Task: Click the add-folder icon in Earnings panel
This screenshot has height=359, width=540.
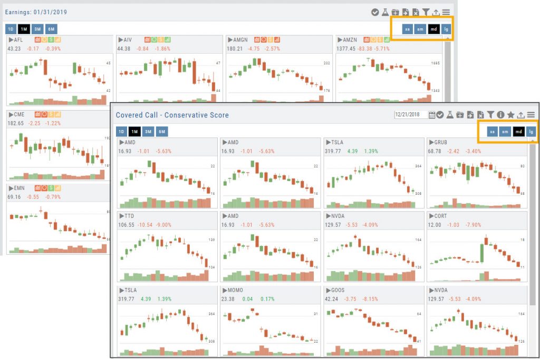Action: [395, 12]
